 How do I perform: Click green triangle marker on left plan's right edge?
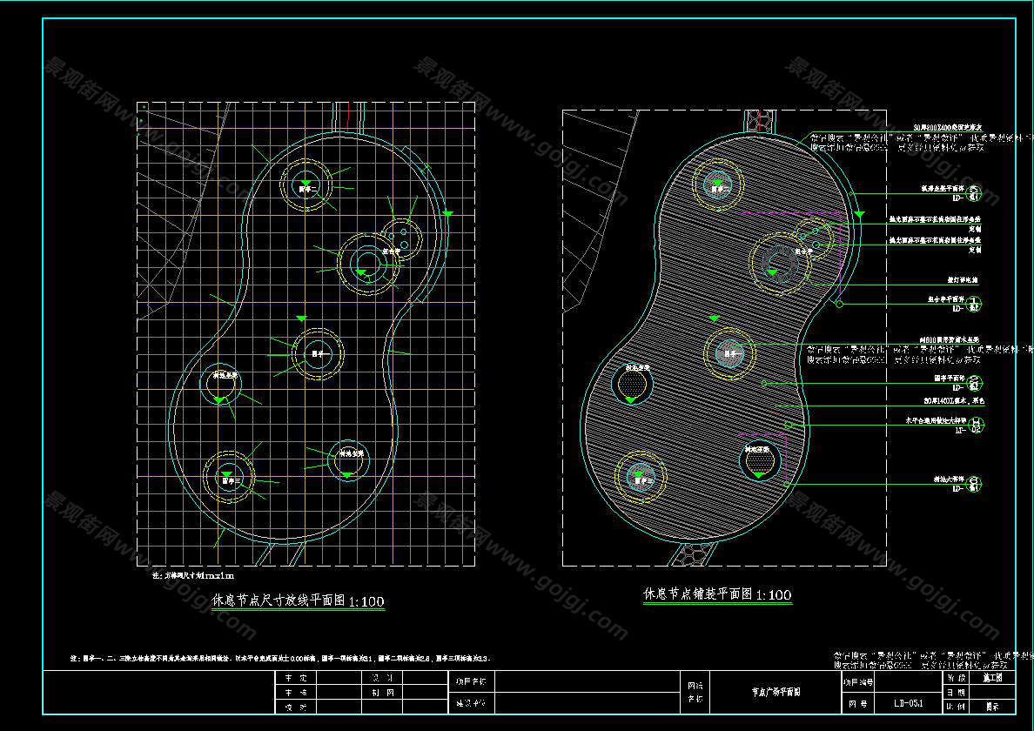coord(447,212)
